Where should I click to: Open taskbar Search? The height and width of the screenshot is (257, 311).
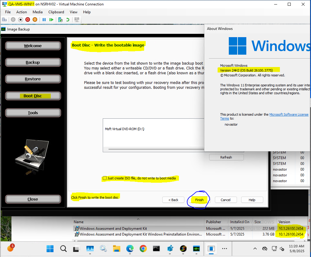click(x=63, y=249)
